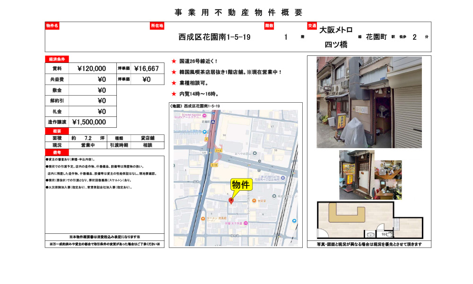Click the red star beside 韓国風喫茶店居抜き1階店舗
Image resolution: width=473 pixels, height=284 pixels.
click(174, 72)
